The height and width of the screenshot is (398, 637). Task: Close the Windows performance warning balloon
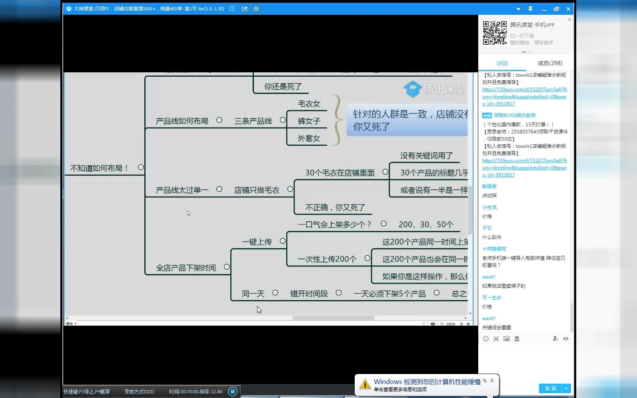point(492,380)
